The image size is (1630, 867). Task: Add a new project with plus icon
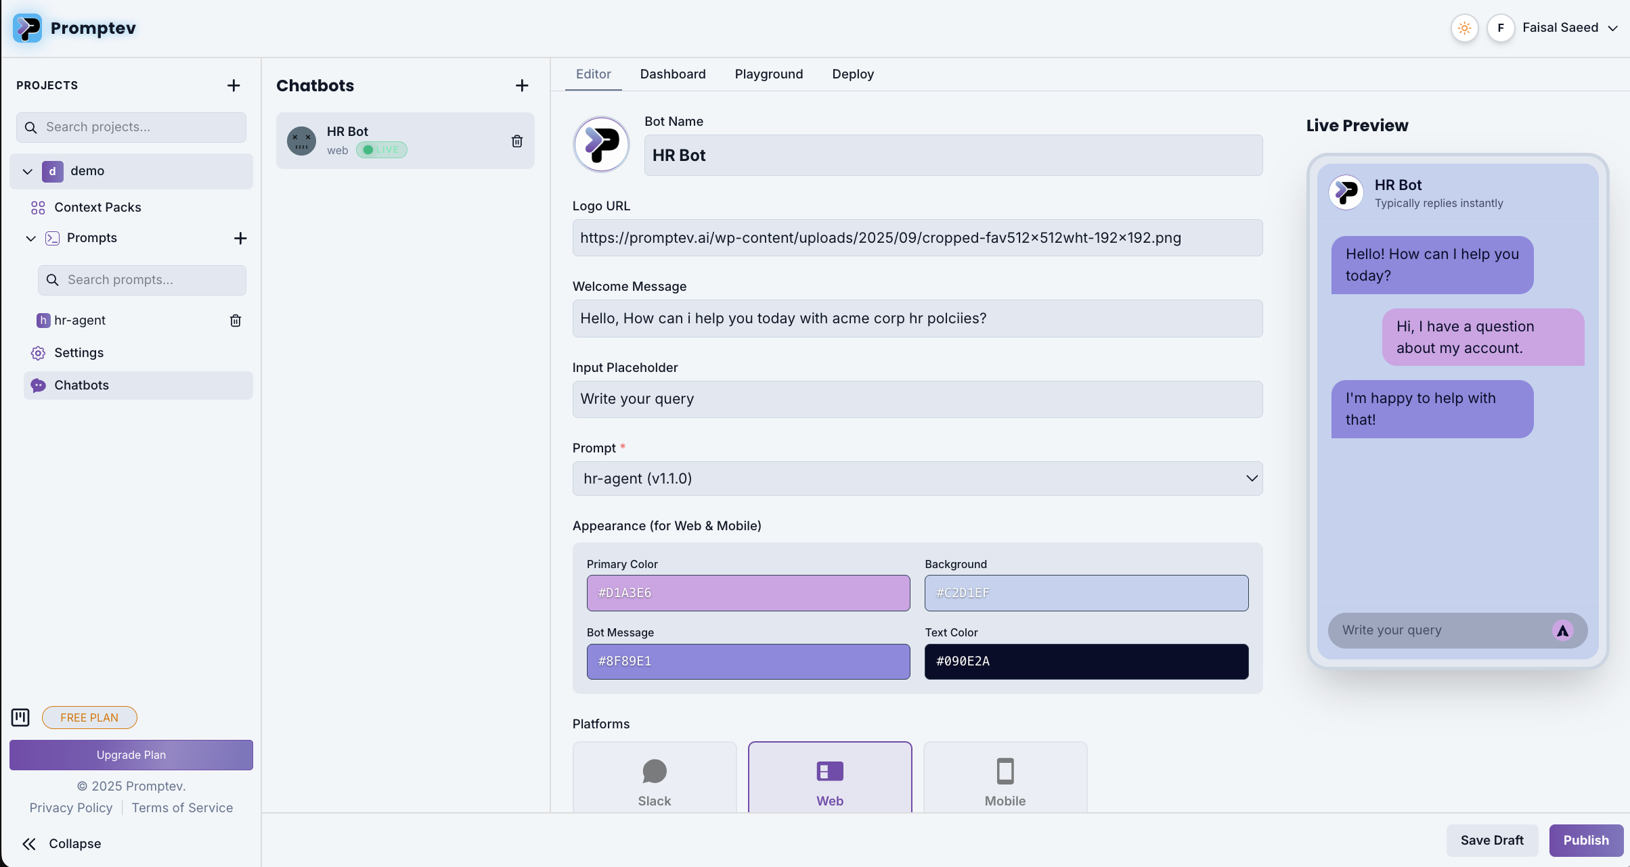(234, 85)
